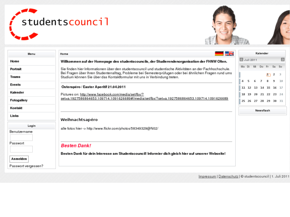Click the Juli 2011 month label

[251, 60]
